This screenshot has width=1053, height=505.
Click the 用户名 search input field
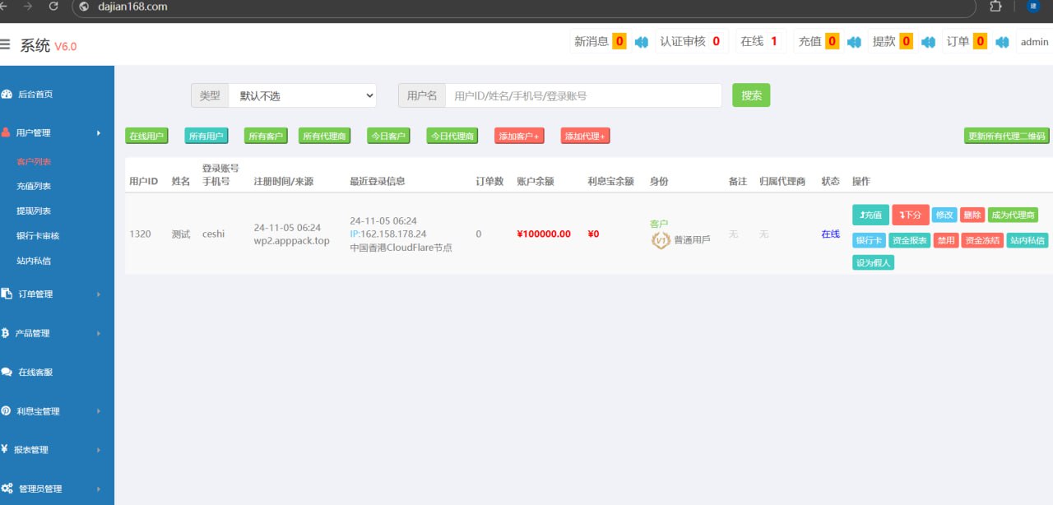[x=583, y=95]
